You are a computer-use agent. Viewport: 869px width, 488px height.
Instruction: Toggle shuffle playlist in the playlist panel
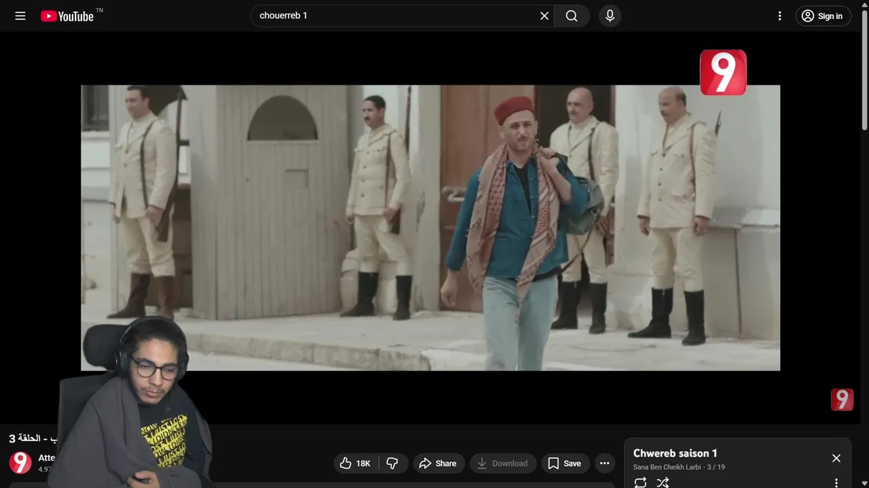663,483
